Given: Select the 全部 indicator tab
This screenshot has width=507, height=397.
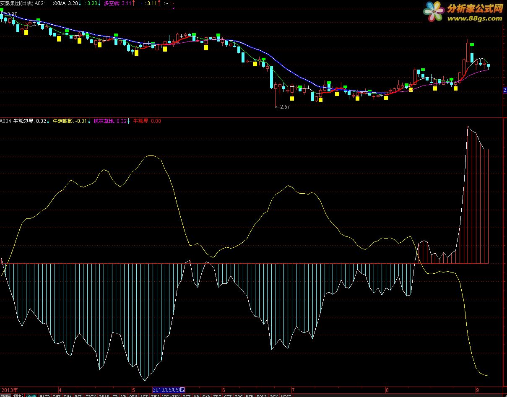Looking at the screenshot, I should 31,395.
